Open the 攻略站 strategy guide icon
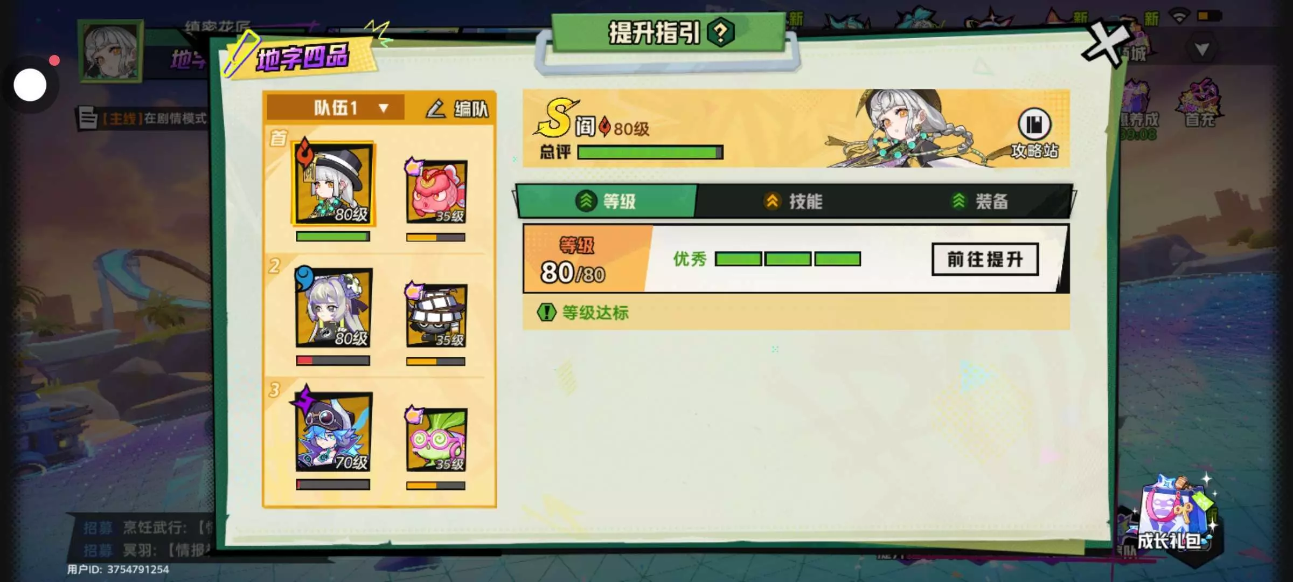 click(x=1034, y=133)
